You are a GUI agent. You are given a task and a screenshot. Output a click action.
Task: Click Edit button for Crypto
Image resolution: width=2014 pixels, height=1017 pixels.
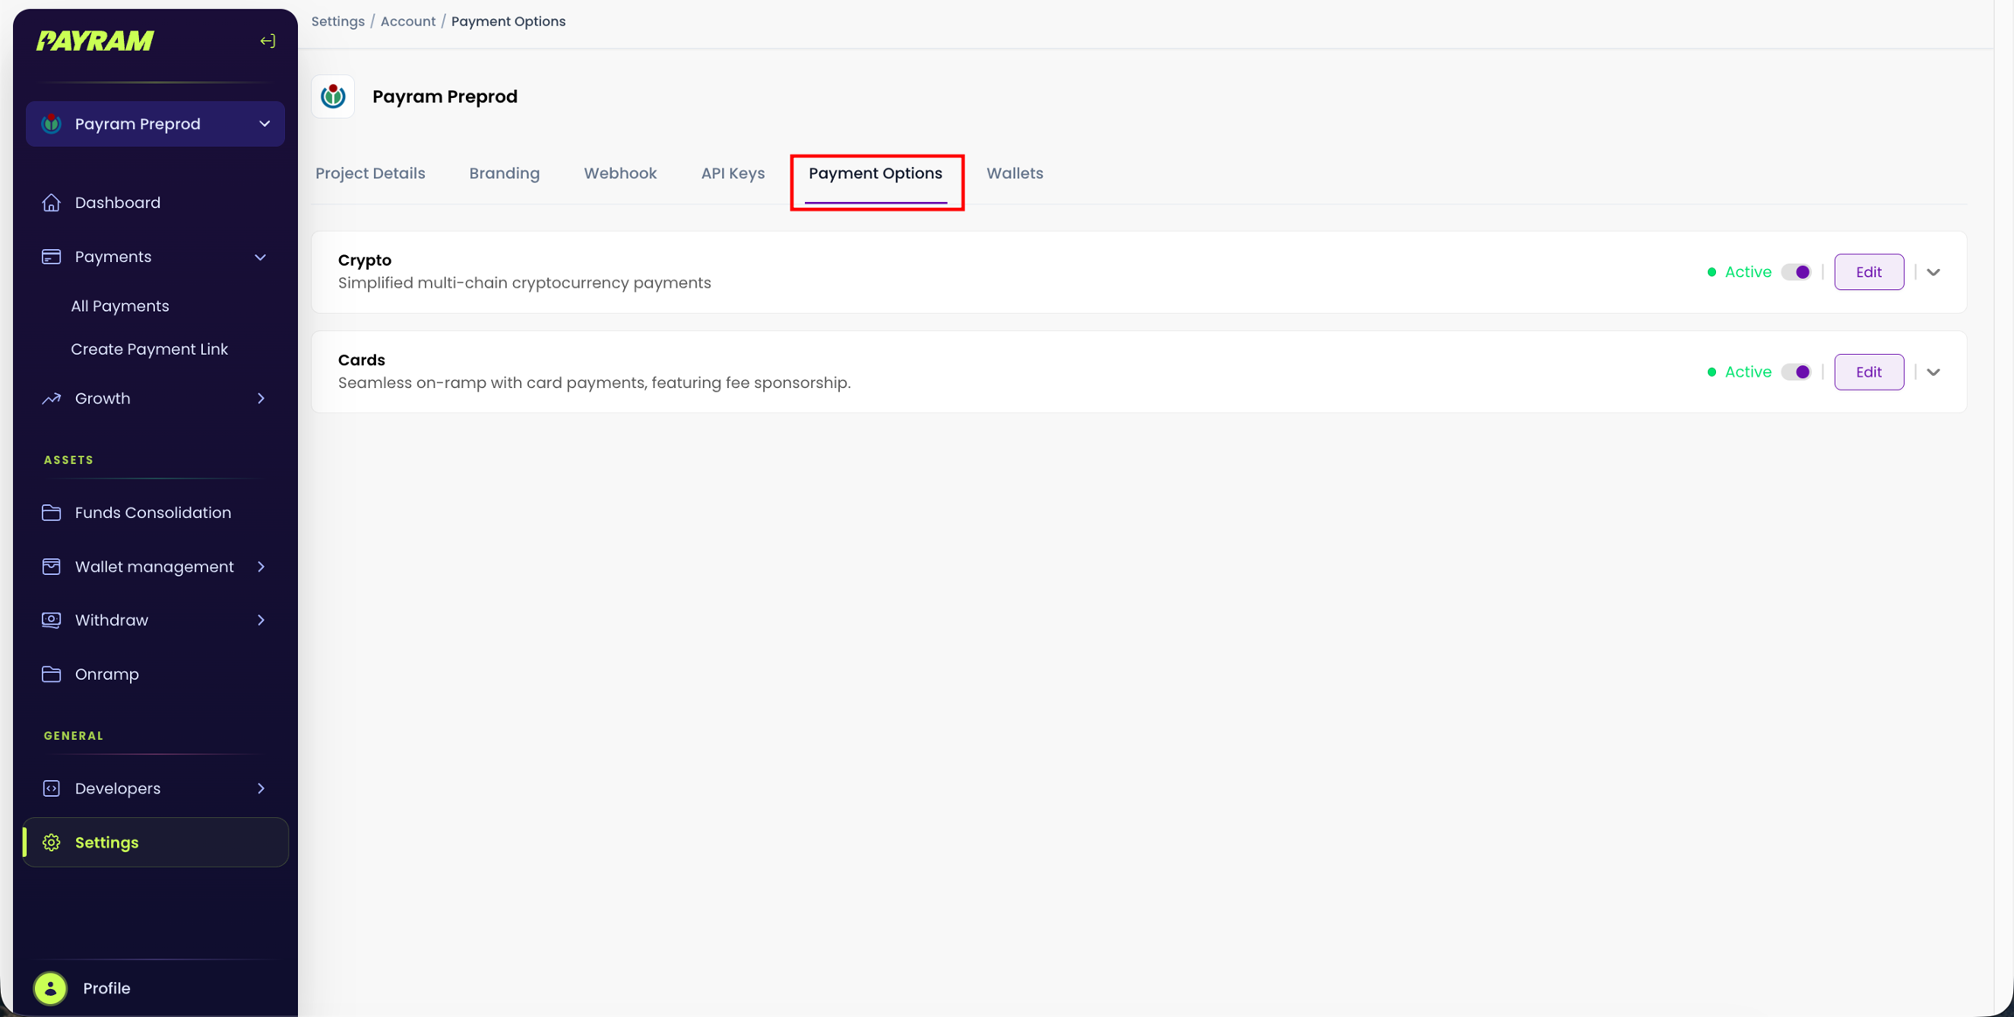pyautogui.click(x=1868, y=273)
